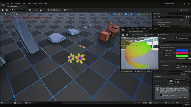Click the Physical Material use-selected arrow icon
191x107 pixels.
tap(183, 66)
